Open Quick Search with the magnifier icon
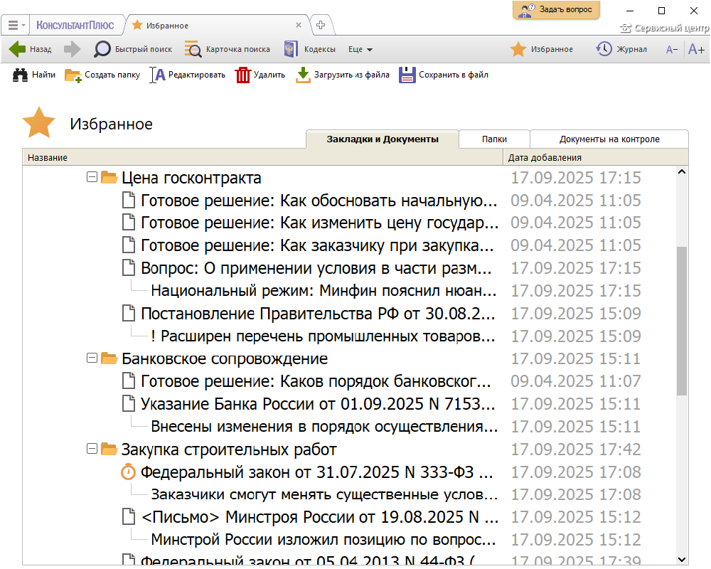Viewport: 711px width, 569px height. pyautogui.click(x=103, y=49)
